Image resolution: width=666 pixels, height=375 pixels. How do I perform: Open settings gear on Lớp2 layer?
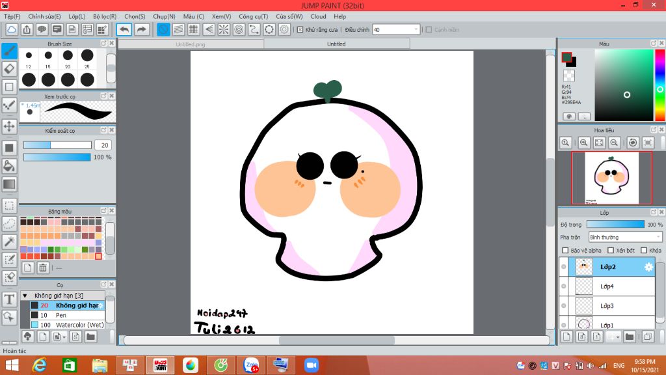(x=648, y=267)
